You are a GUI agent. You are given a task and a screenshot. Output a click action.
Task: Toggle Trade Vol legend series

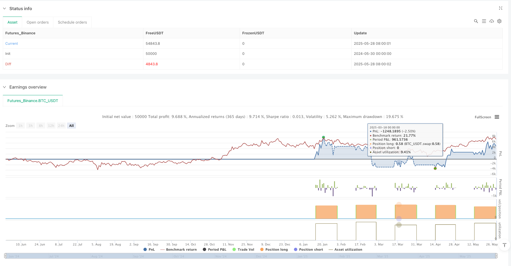243,249
